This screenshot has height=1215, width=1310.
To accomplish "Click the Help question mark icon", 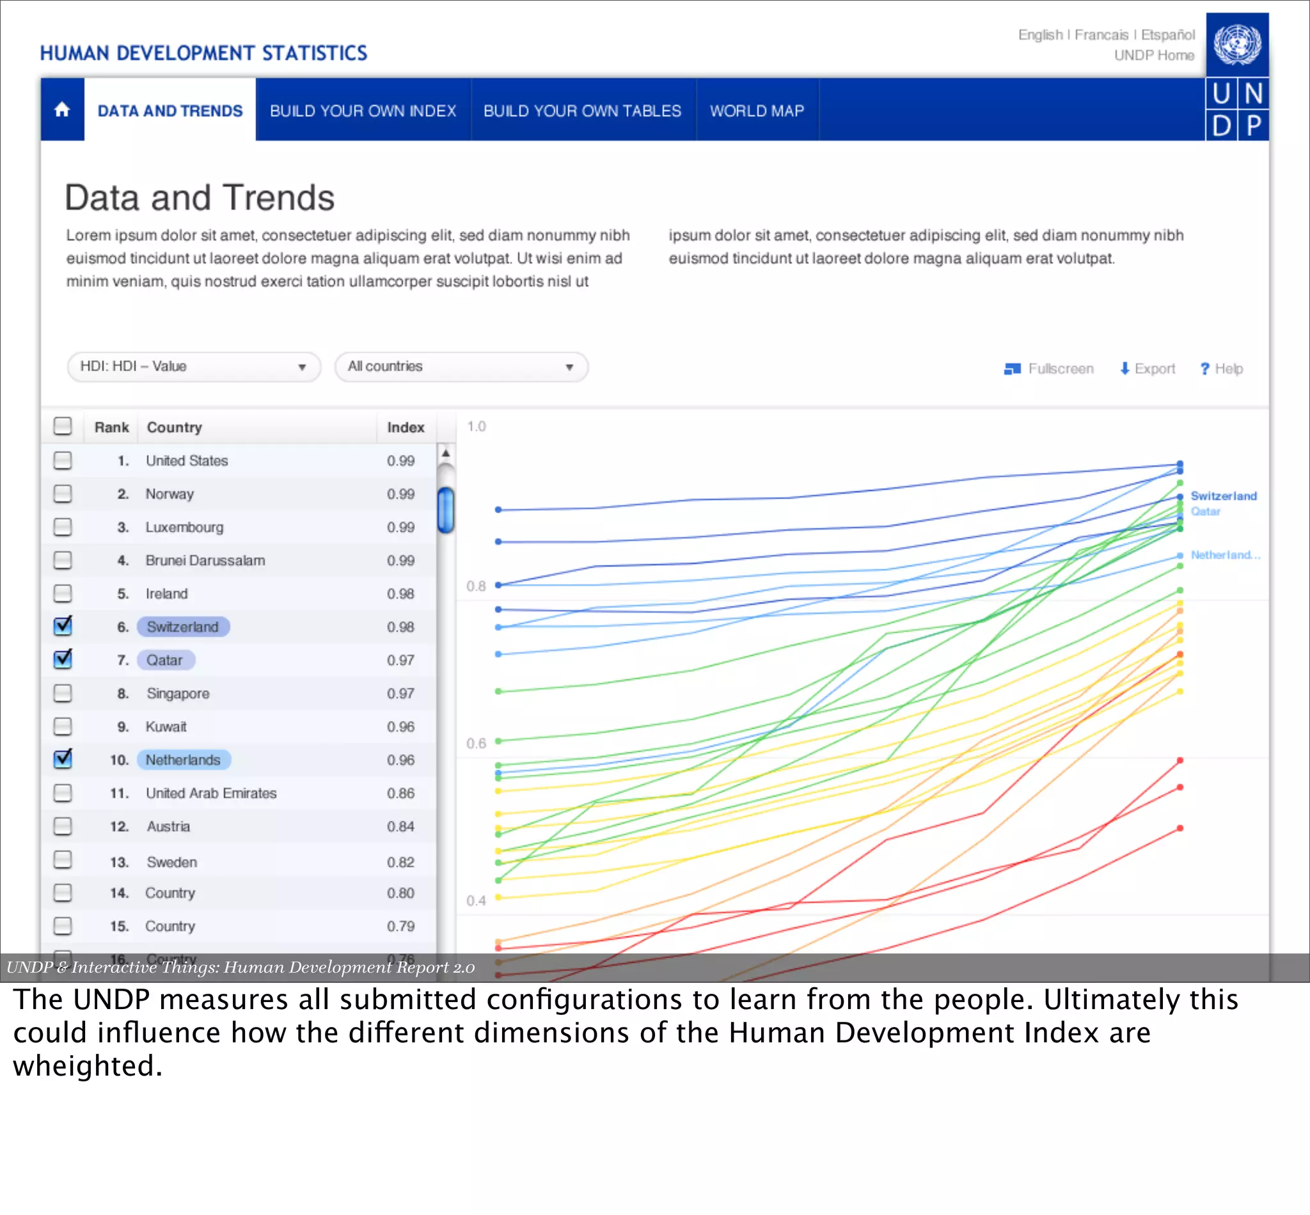I will pyautogui.click(x=1205, y=369).
